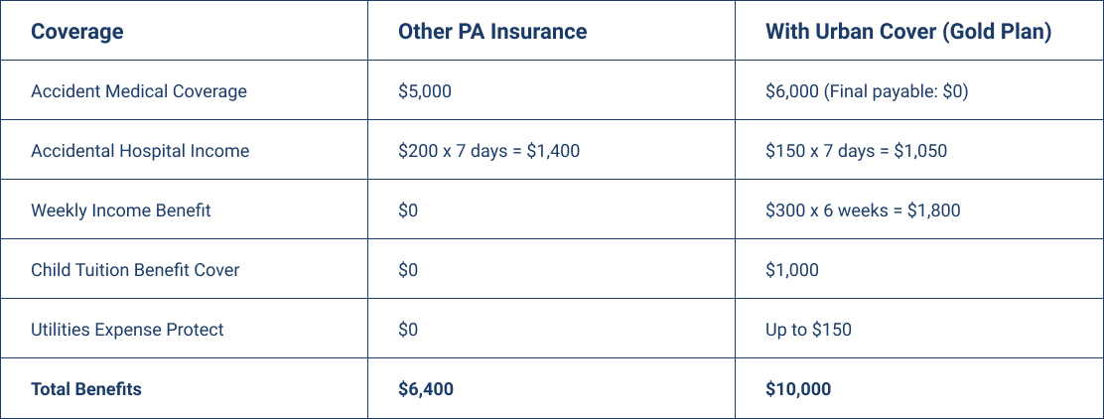Click the $6,400 total cell
This screenshot has height=419, width=1104.
425,389
